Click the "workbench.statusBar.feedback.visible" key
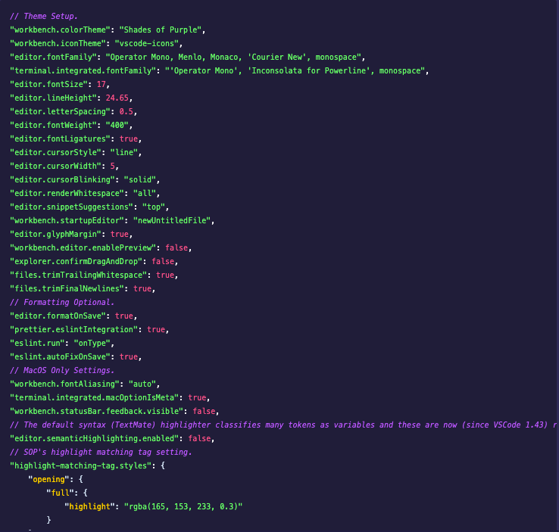This screenshot has height=532, width=559. tap(96, 411)
